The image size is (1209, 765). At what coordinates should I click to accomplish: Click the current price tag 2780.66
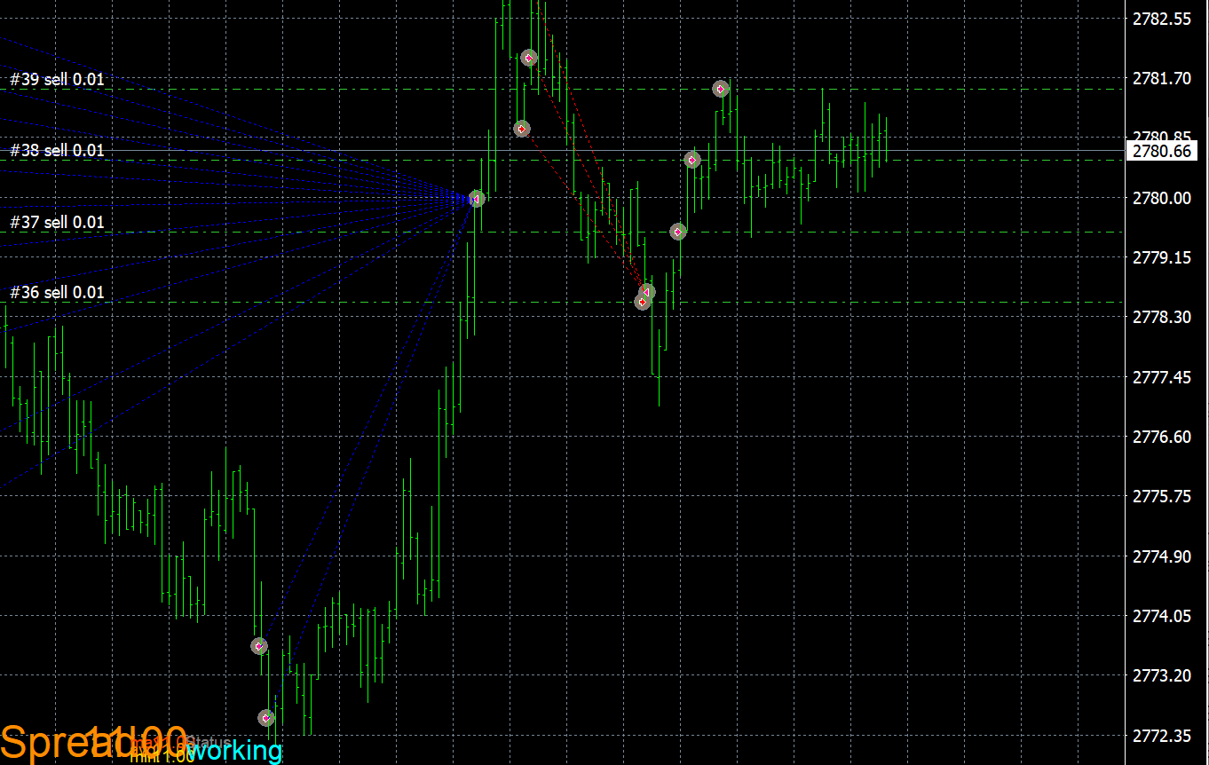coord(1162,151)
